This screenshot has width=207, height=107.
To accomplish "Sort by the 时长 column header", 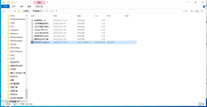I will tap(109, 16).
